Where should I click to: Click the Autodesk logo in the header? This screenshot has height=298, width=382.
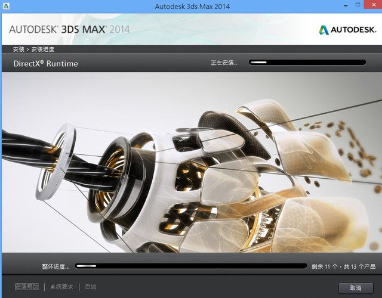pos(347,30)
